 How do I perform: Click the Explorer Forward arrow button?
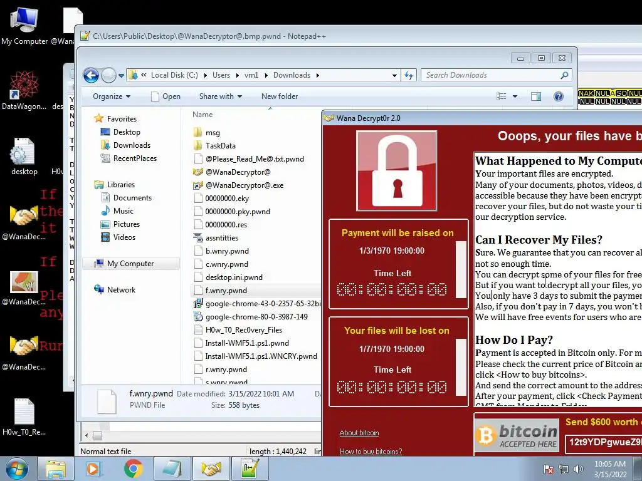pos(108,75)
